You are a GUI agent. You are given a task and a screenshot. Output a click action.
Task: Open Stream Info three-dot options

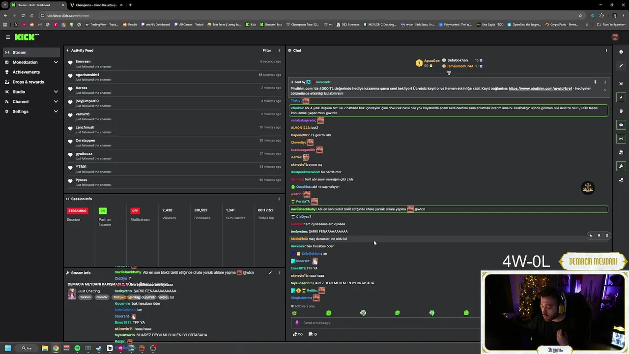[x=279, y=273]
